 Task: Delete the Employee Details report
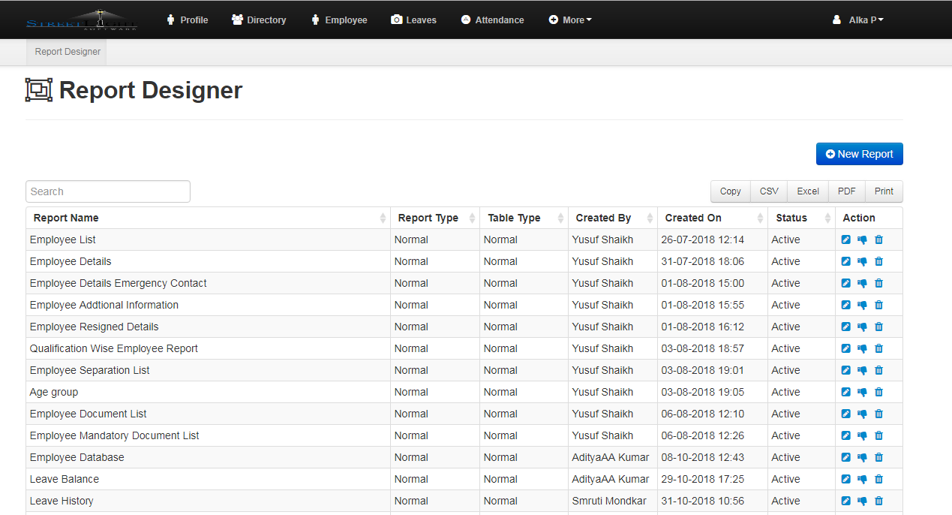click(878, 262)
